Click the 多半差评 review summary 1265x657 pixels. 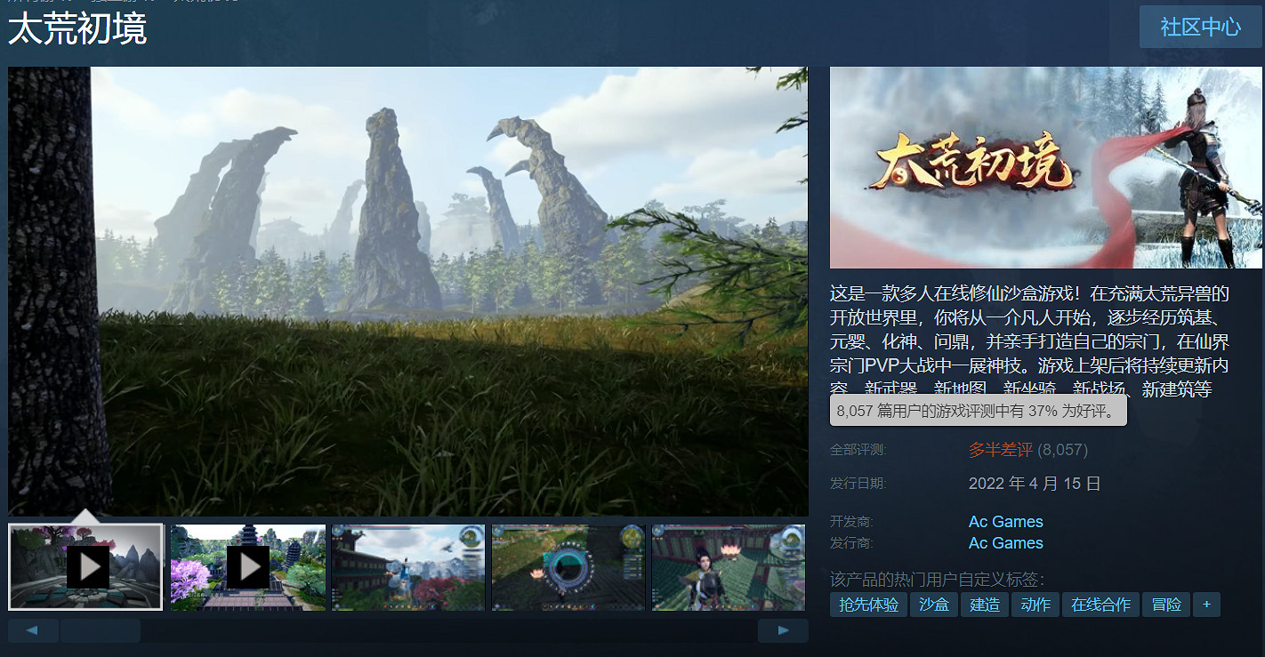pos(1000,450)
